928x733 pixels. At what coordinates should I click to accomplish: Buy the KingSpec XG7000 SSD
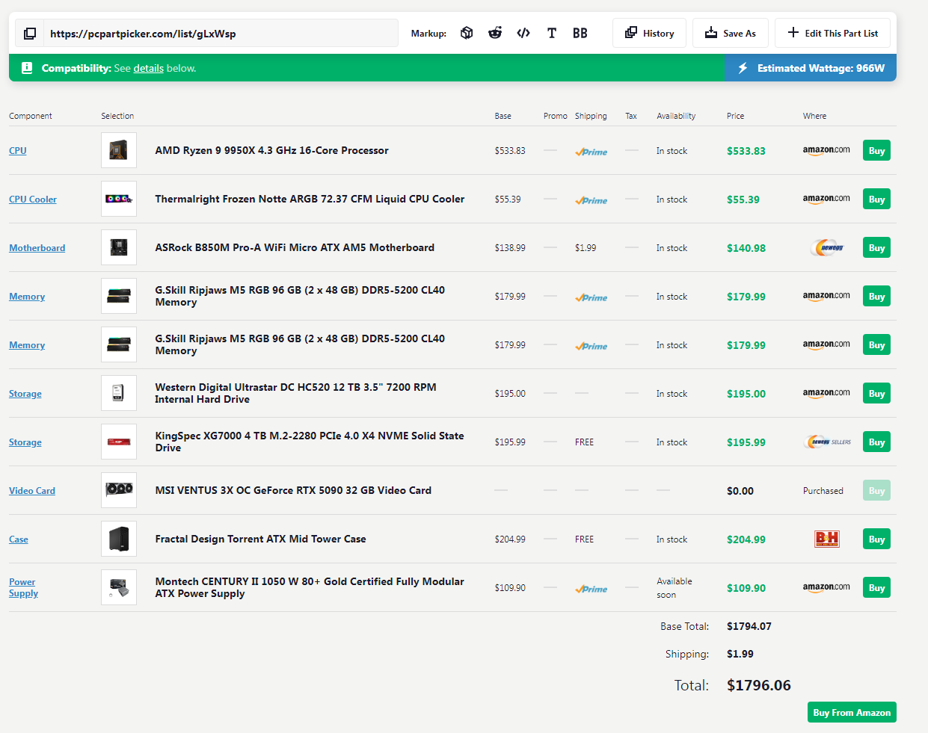(876, 442)
